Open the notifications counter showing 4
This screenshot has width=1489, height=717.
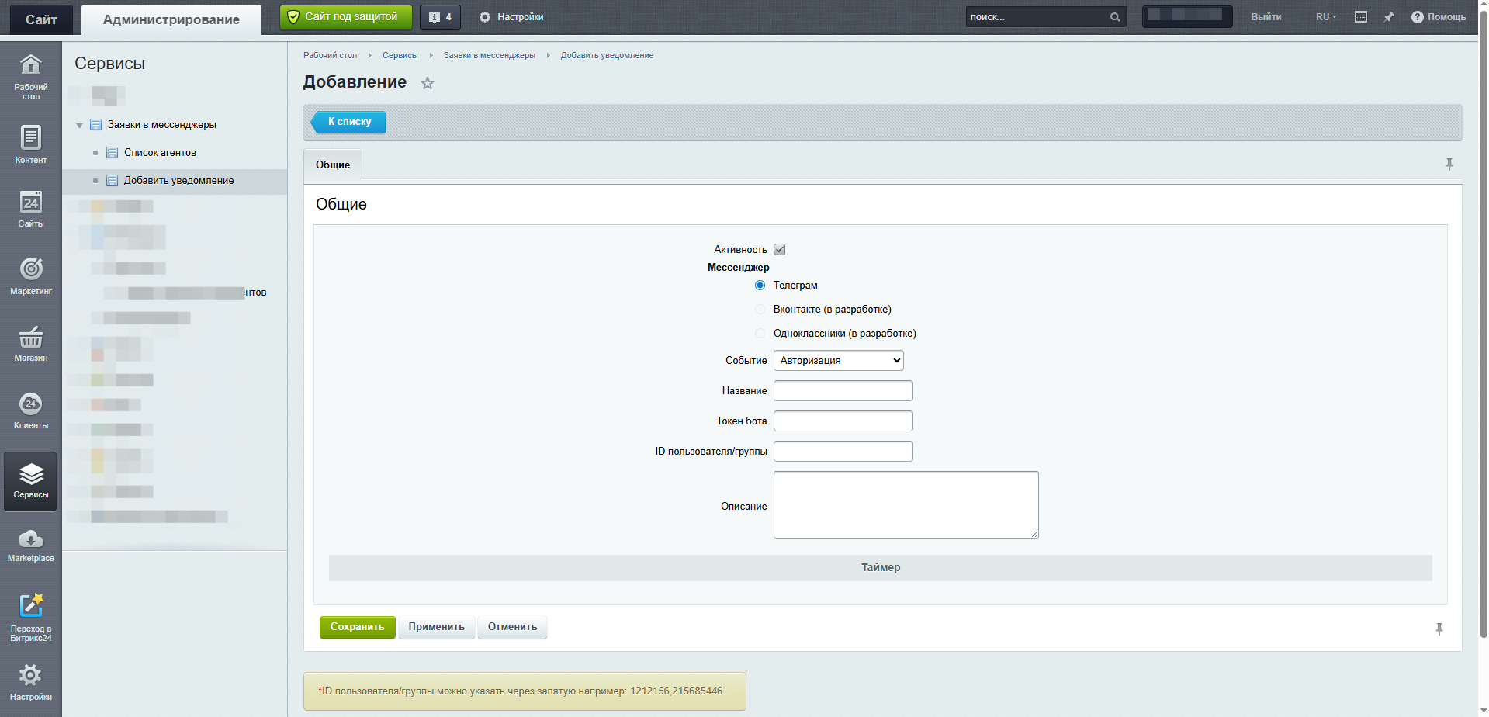(440, 17)
